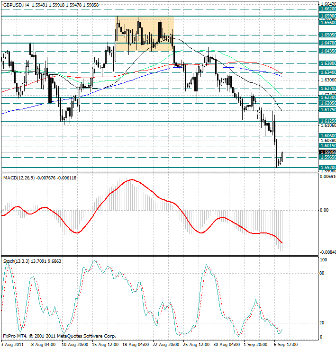Click the 1.6060 price level label
336x348 pixels.
click(x=327, y=136)
